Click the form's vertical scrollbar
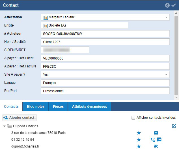 click(x=176, y=56)
